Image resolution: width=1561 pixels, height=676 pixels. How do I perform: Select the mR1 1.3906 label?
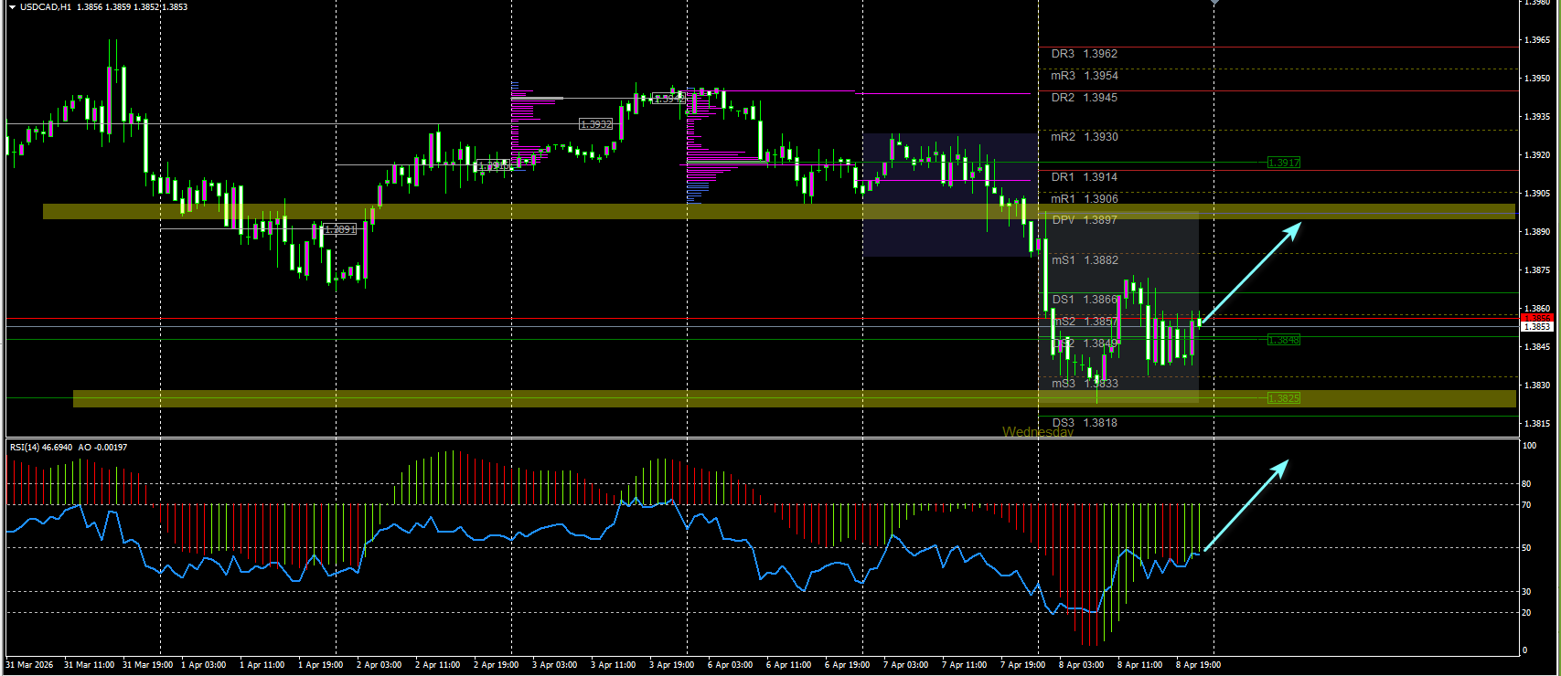click(x=1084, y=199)
